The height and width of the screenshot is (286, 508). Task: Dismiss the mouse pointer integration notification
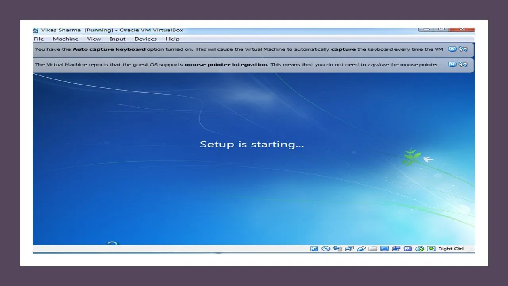452,64
